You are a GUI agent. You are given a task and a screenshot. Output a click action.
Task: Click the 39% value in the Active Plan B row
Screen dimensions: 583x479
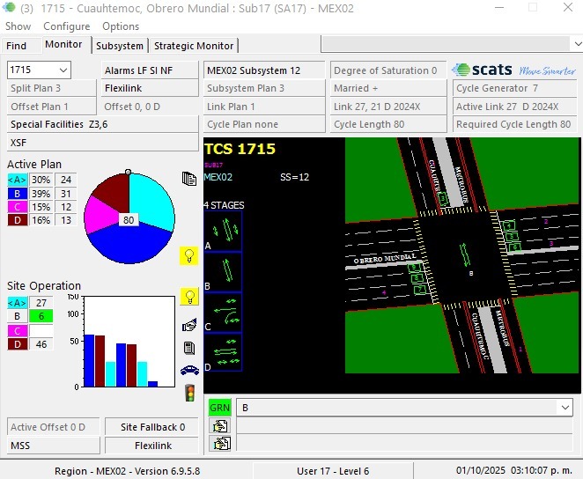pos(41,193)
